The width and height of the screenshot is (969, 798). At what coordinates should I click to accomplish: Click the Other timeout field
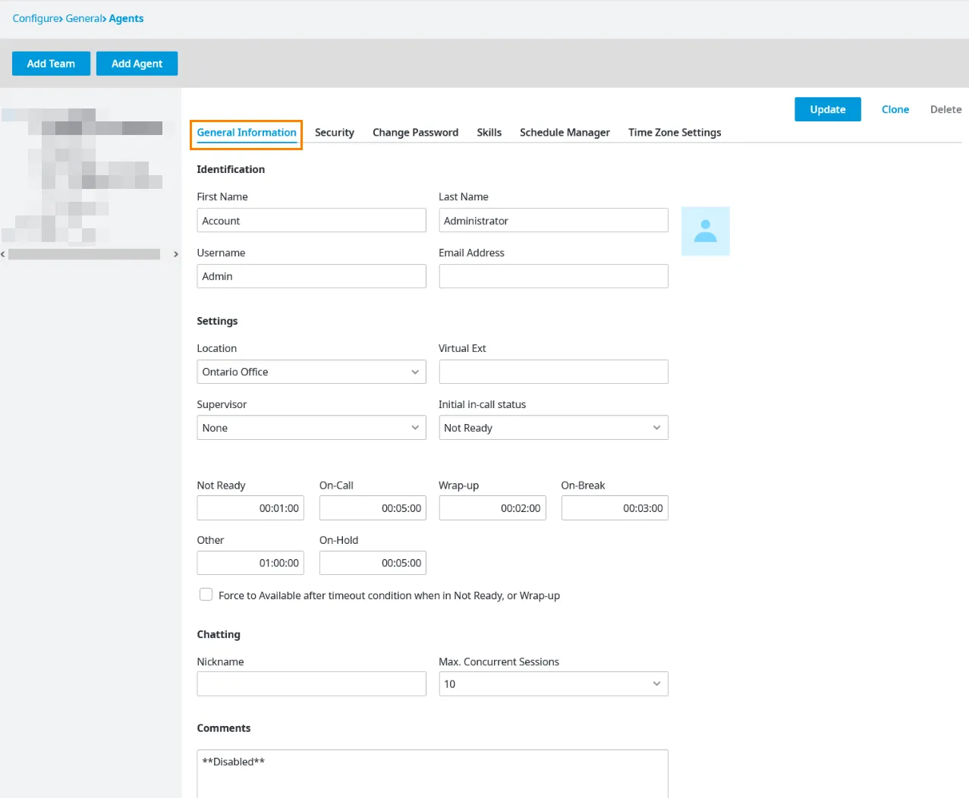(x=250, y=563)
